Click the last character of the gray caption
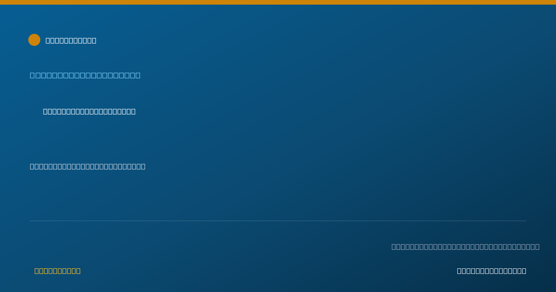This screenshot has width=556, height=292. pyautogui.click(x=537, y=247)
